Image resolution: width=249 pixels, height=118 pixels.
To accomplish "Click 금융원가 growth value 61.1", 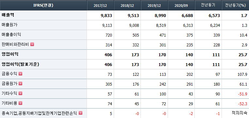I will click(243, 84).
